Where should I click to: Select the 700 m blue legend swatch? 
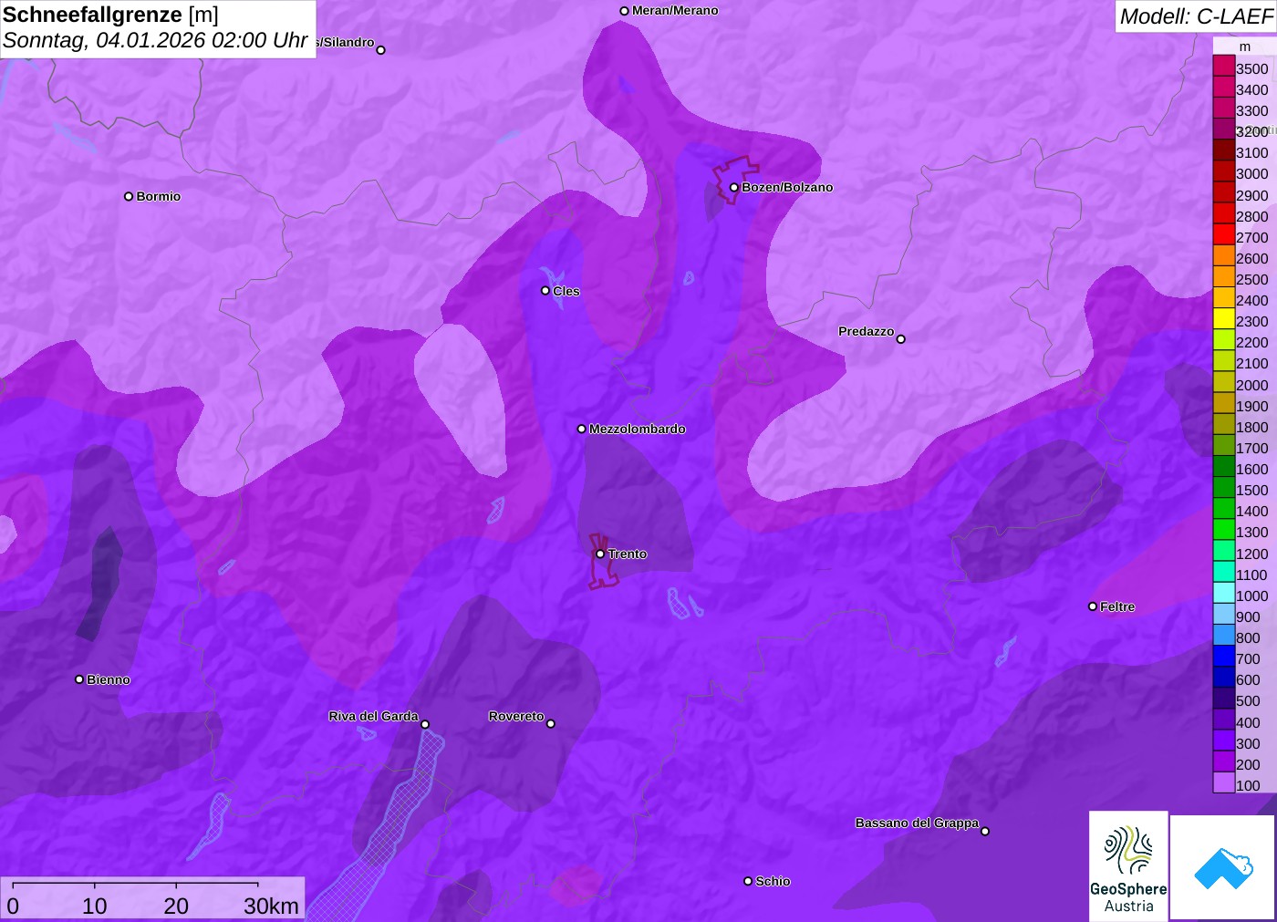pos(1223,656)
